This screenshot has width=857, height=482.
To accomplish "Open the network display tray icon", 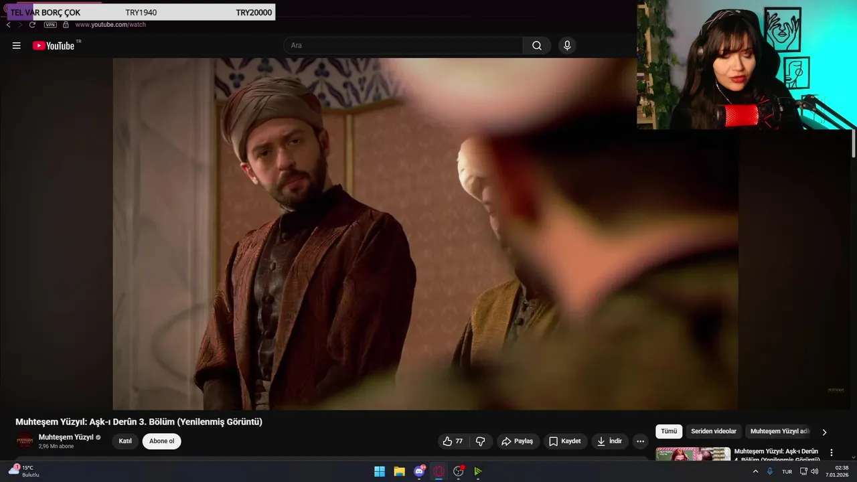I will click(x=803, y=471).
